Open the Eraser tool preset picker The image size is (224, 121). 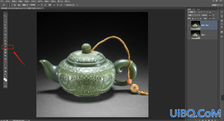4,5
